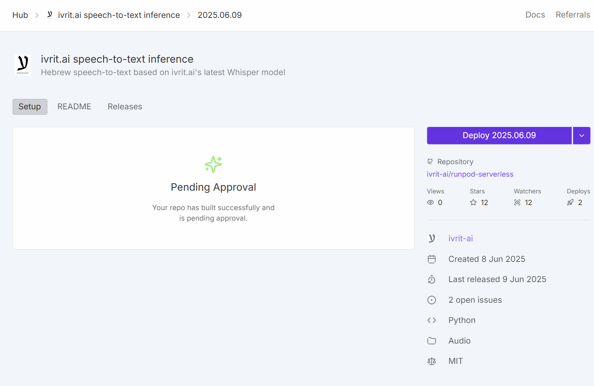Image resolution: width=594 pixels, height=386 pixels.
Task: Click the ivrit-ai owner avatar icon
Action: point(432,239)
